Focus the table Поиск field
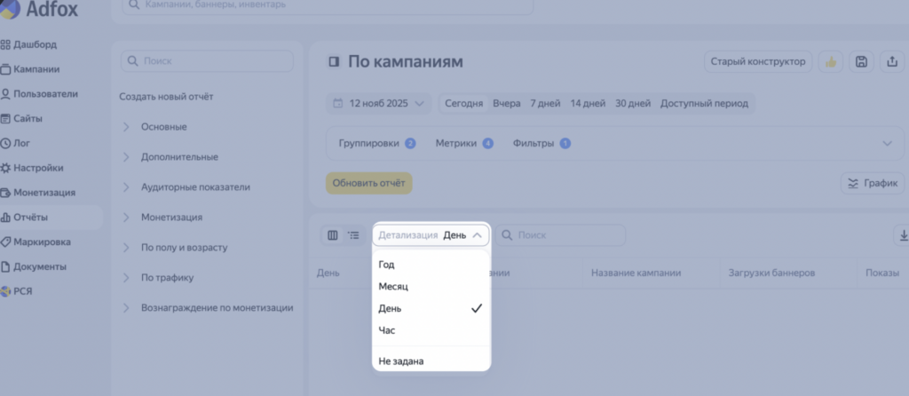This screenshot has height=396, width=909. pyautogui.click(x=561, y=235)
